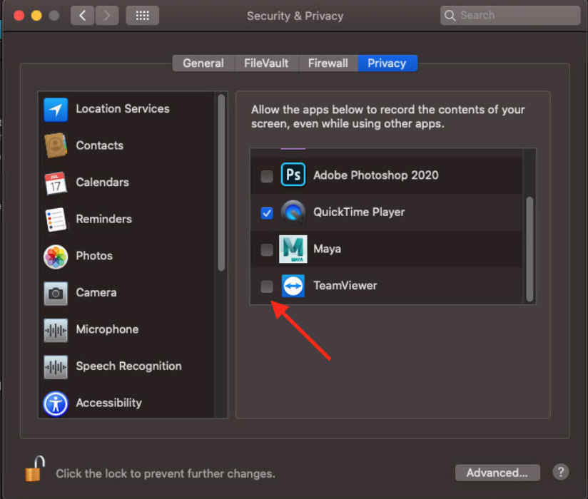This screenshot has width=588, height=499.
Task: Click the Contacts address book icon
Action: 56,145
